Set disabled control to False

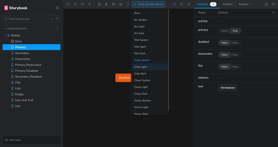(x=224, y=43)
